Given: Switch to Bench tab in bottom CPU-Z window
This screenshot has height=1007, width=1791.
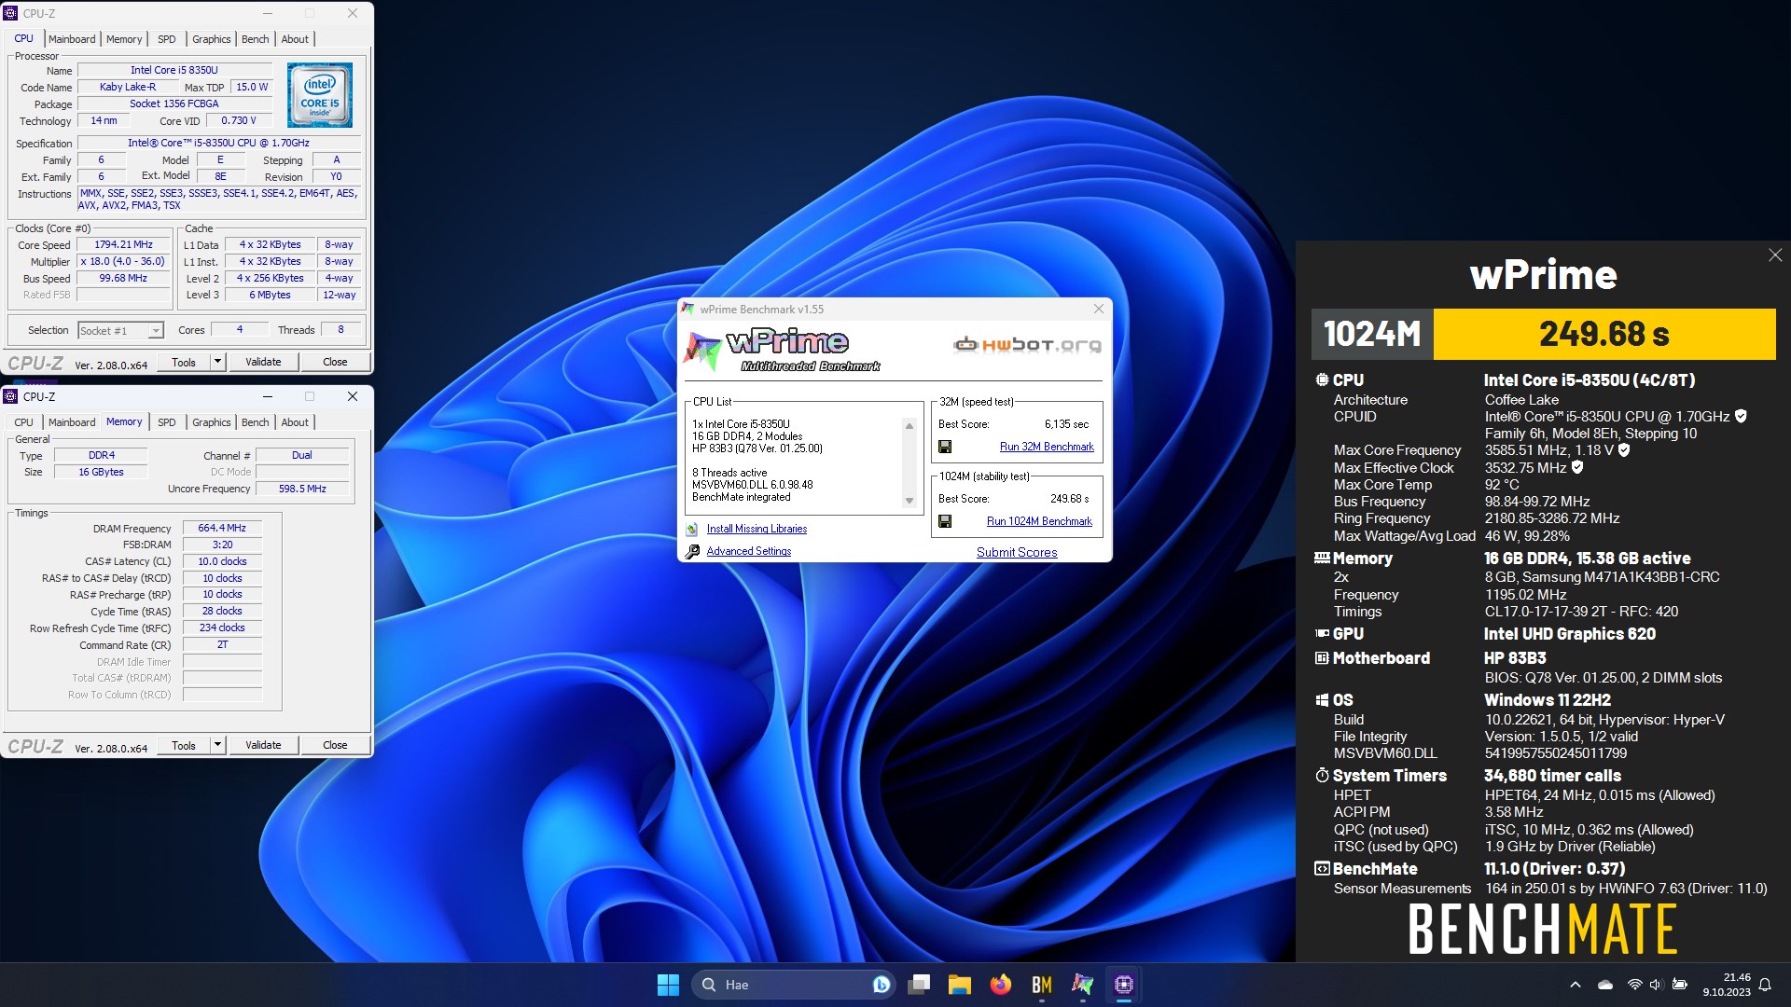Looking at the screenshot, I should (x=256, y=422).
